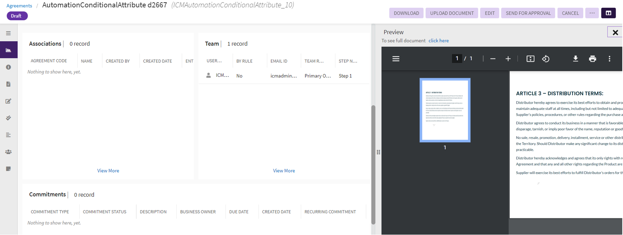Click the vertical scrollbar of details pane
This screenshot has width=623, height=235.
373,165
